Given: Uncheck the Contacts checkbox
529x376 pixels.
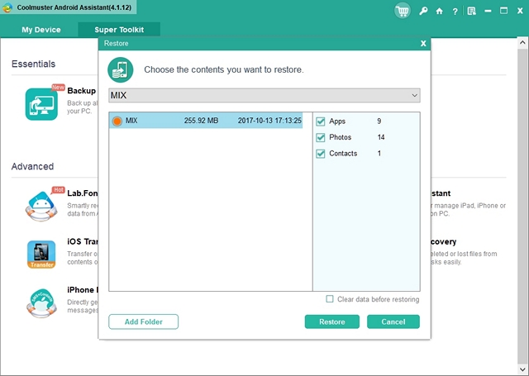Looking at the screenshot, I should tap(321, 154).
